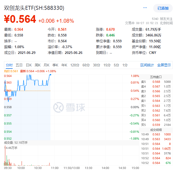Viewport: 178px width, 174px height.
Task: Click the 成交量: 52.18万手 volume label
Action: [16, 143]
